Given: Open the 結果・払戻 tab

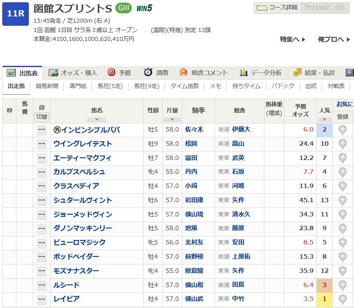Looking at the screenshot, I should (x=314, y=73).
